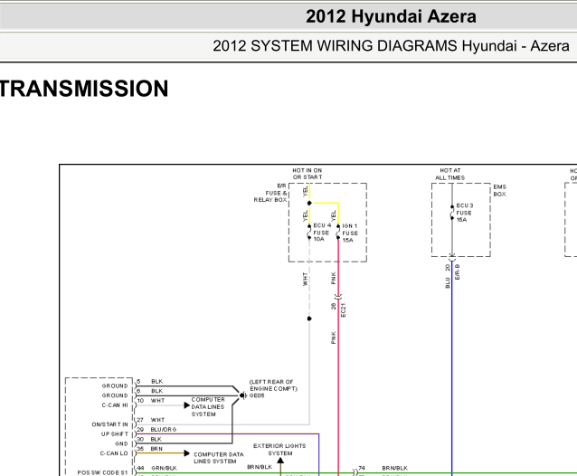Click the GE05 ground symbol
The image size is (577, 476).
click(243, 395)
